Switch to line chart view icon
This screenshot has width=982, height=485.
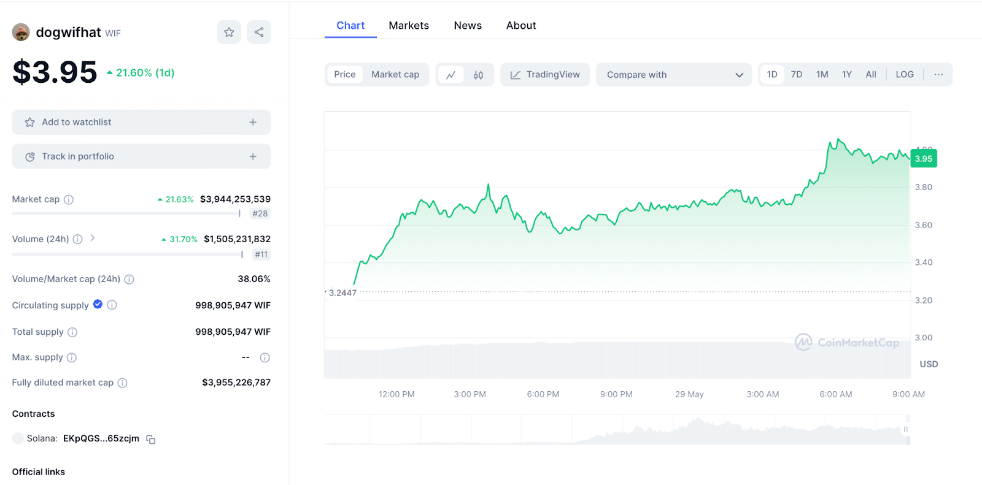tap(451, 75)
